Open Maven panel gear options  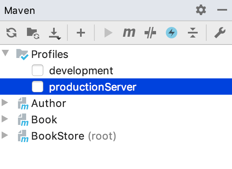[201, 10]
